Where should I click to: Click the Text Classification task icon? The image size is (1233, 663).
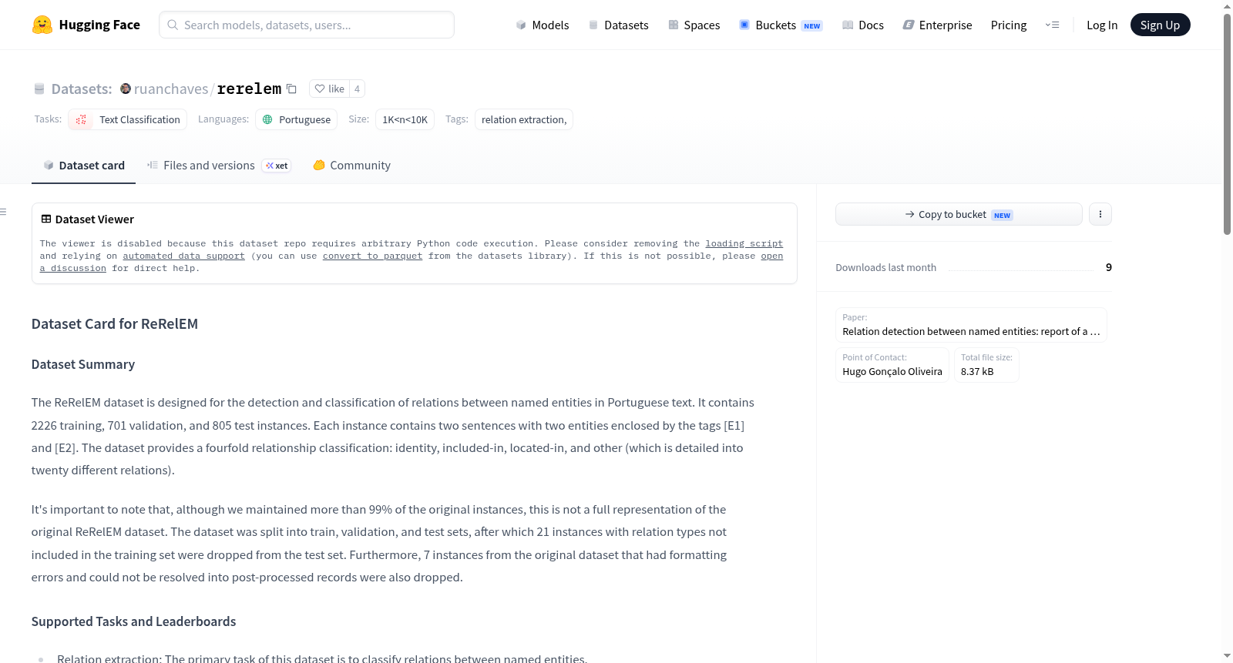tap(81, 119)
